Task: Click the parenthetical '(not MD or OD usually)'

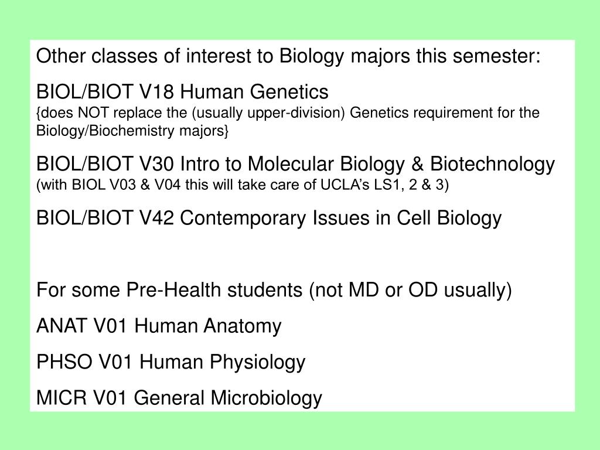Action: [410, 290]
